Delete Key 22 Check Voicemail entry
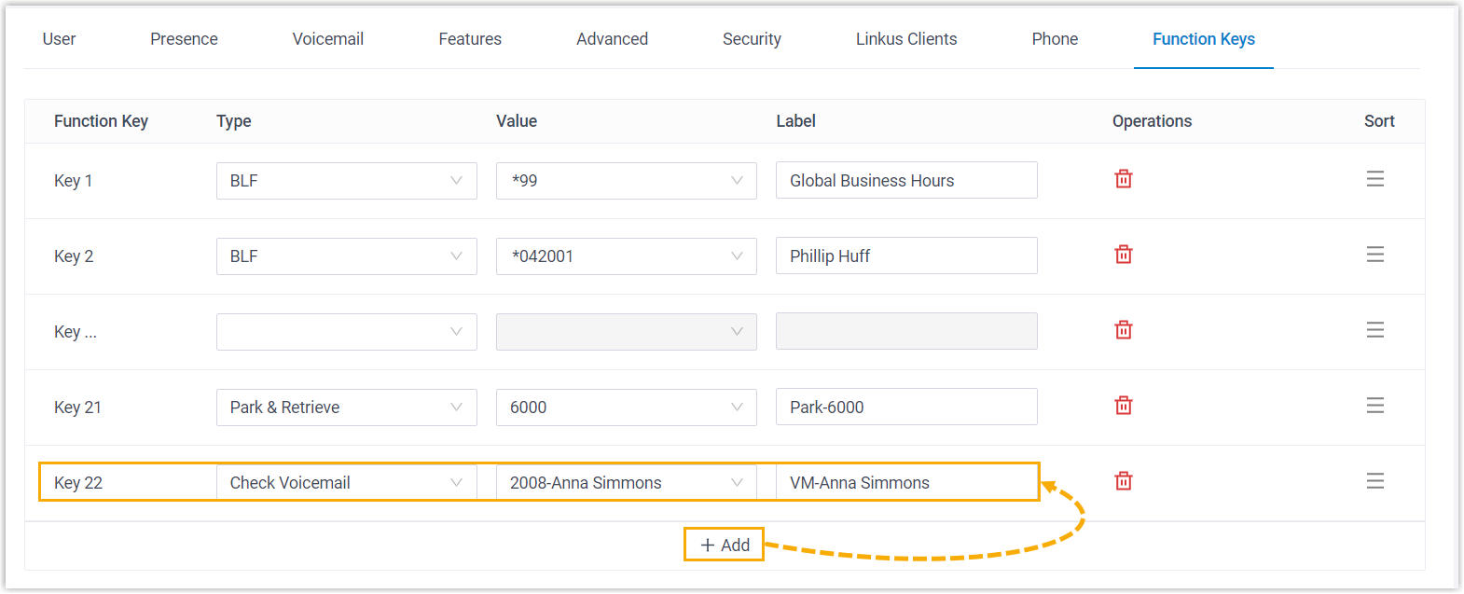 (x=1123, y=481)
